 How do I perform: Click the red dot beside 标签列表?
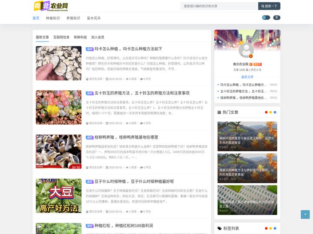(266, 228)
